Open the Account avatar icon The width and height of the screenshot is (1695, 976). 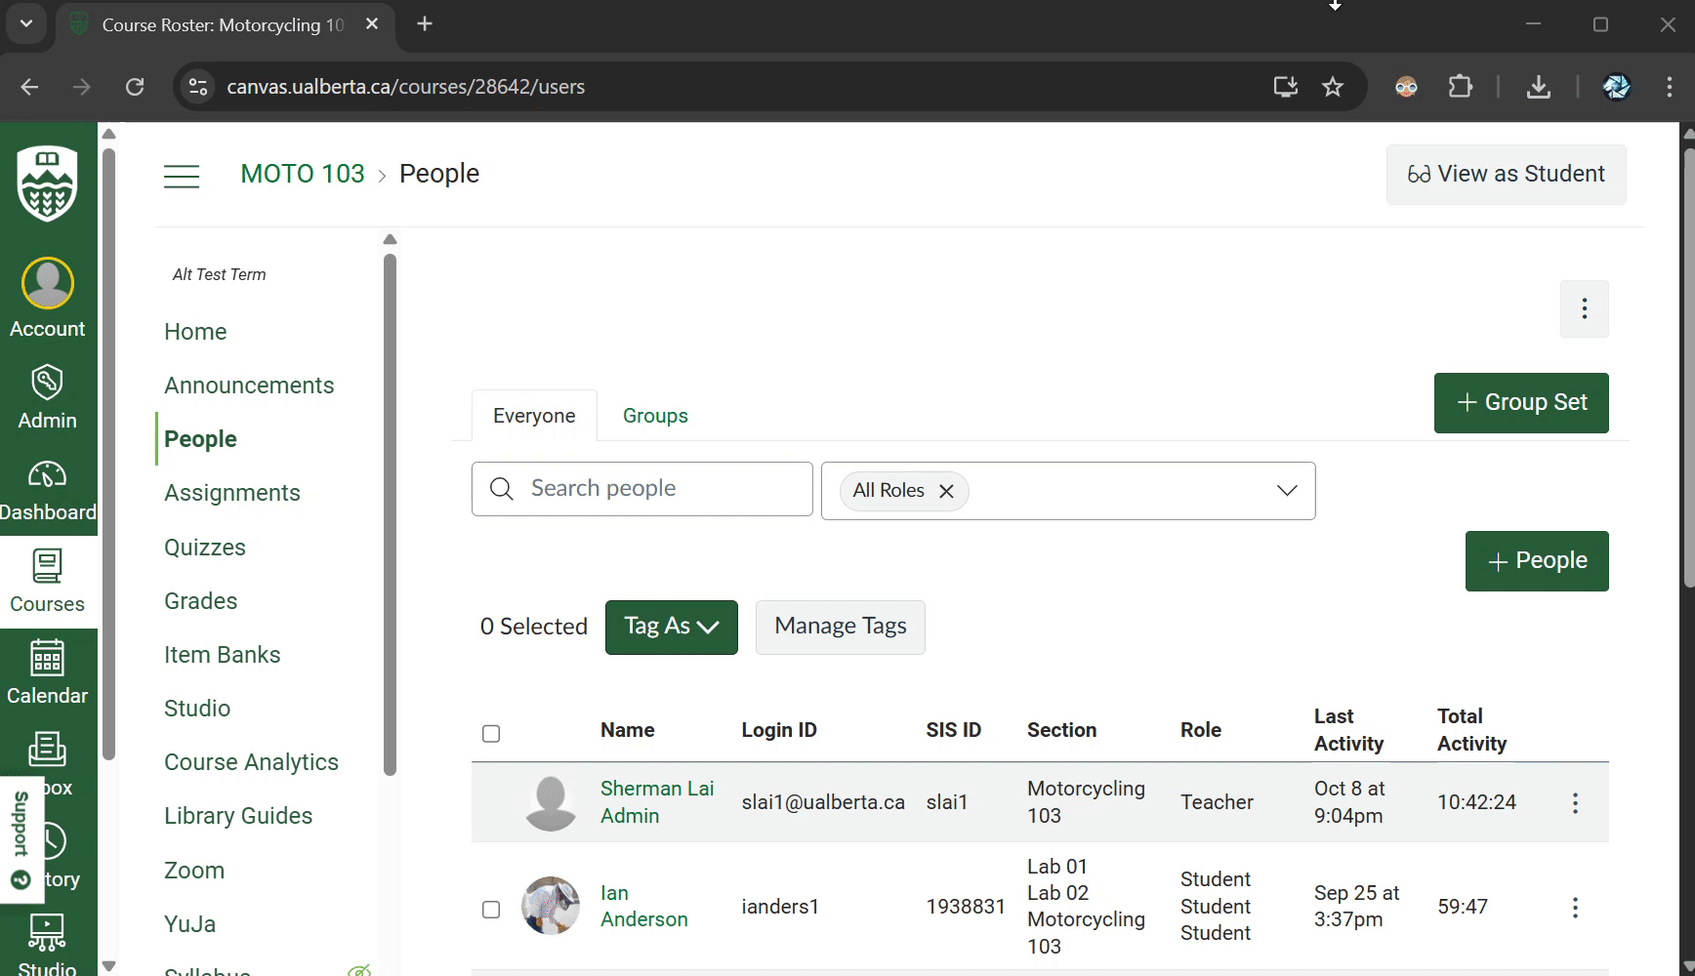[47, 284]
